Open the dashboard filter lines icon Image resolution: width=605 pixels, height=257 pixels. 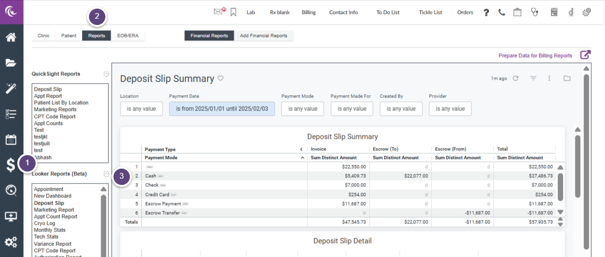pos(533,78)
